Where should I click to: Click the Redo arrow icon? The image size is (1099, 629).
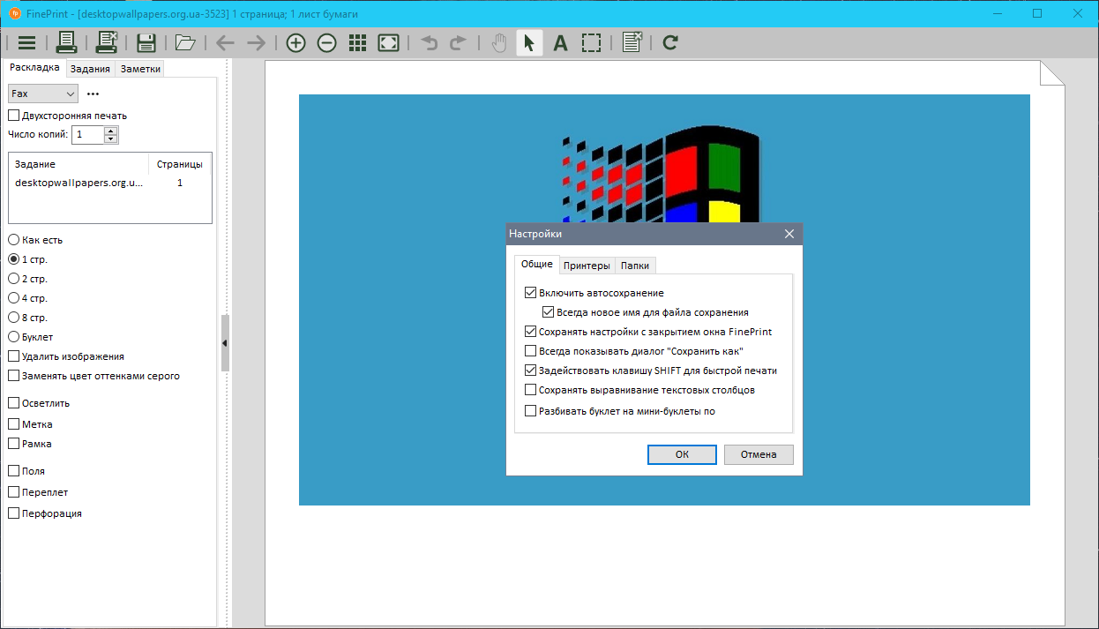pyautogui.click(x=459, y=42)
